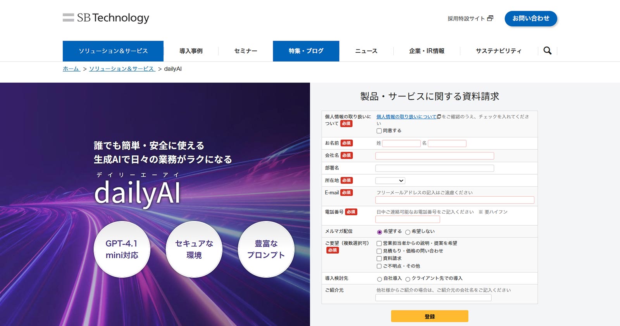Open ニュース menu item
The height and width of the screenshot is (326, 620).
pyautogui.click(x=366, y=51)
